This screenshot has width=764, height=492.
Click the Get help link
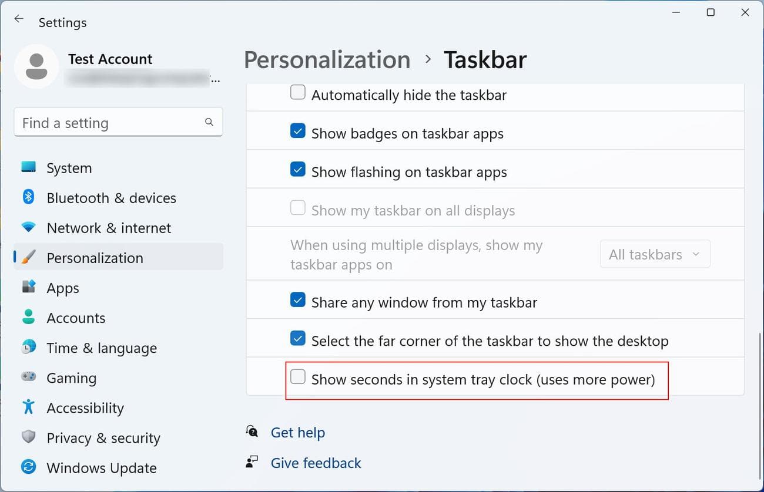click(x=298, y=432)
